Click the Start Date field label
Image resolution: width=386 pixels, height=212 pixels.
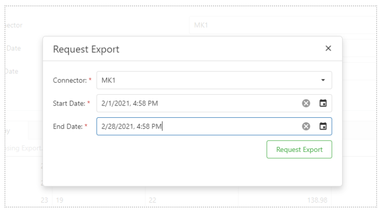(69, 104)
